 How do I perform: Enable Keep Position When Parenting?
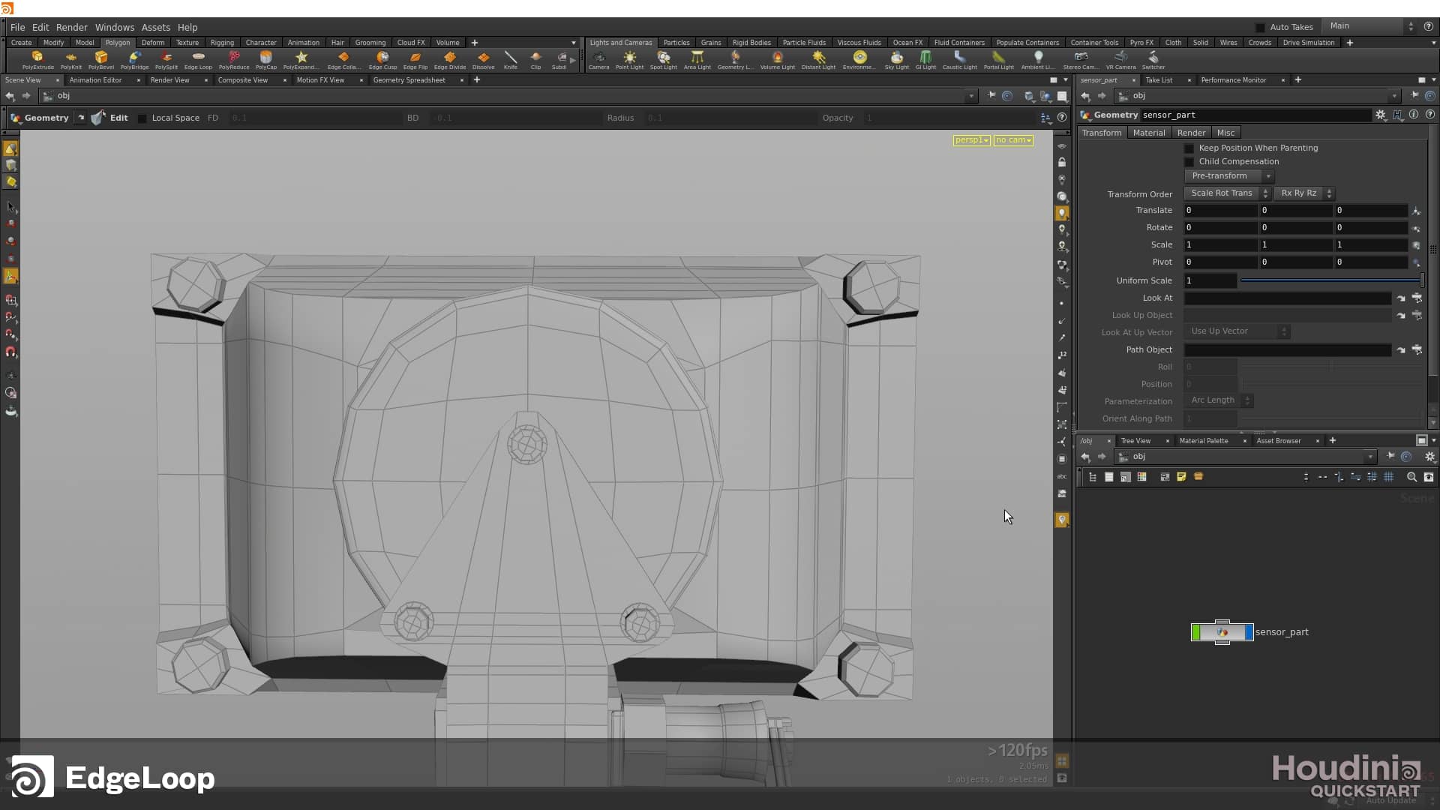[1189, 148]
